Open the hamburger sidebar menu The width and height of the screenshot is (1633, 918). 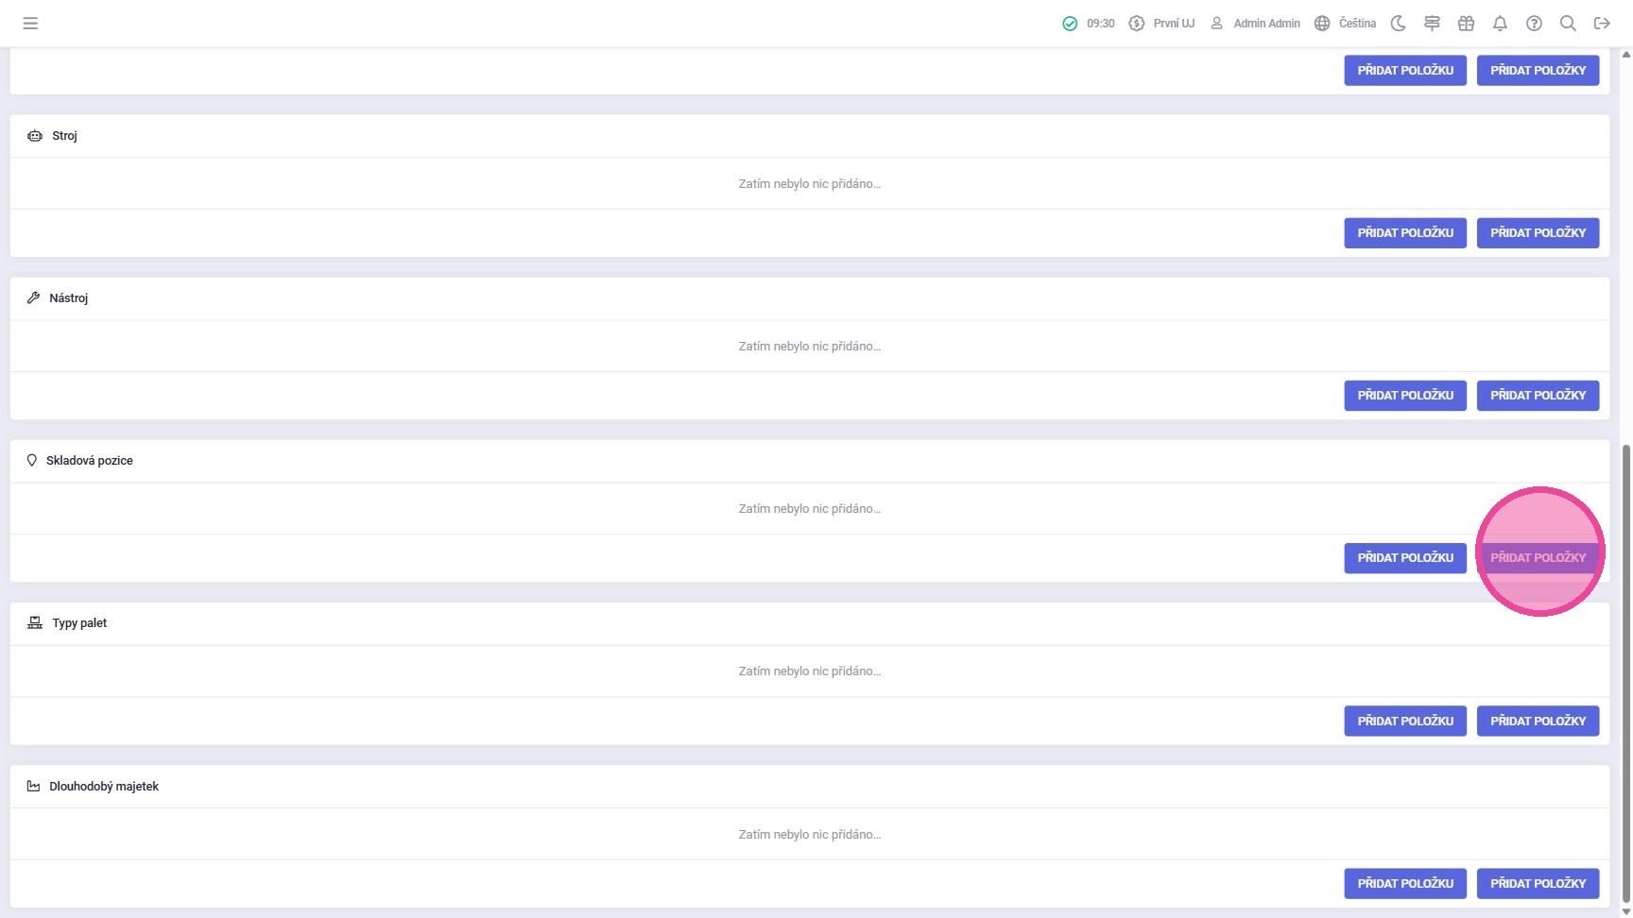pos(30,24)
